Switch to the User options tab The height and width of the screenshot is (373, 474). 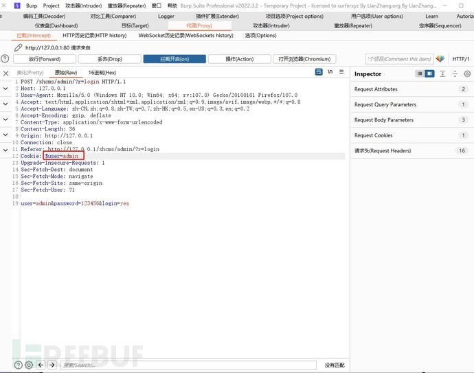[x=377, y=16]
